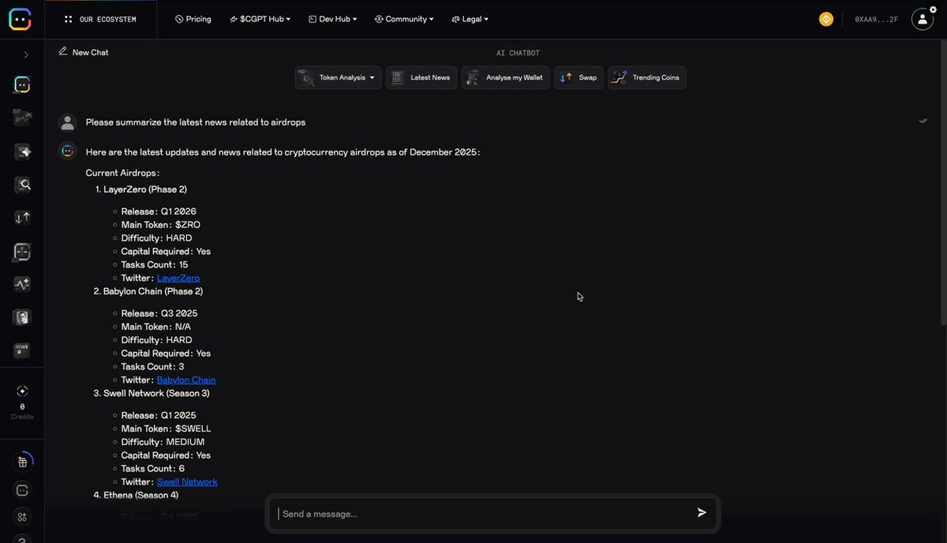Open the Our Ecosystem menu
The image size is (947, 543).
coord(100,19)
